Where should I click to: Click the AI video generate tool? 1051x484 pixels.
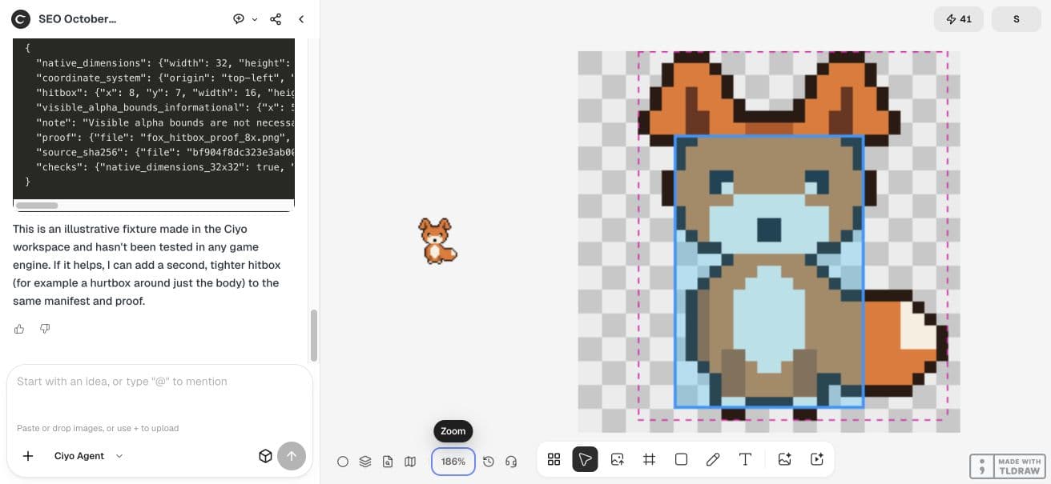(816, 459)
